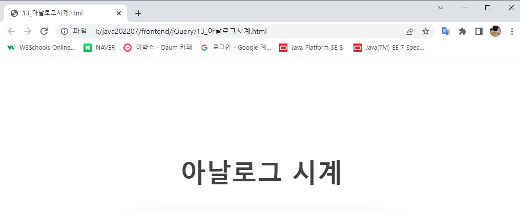Open site info icon beside 파일

(65, 31)
